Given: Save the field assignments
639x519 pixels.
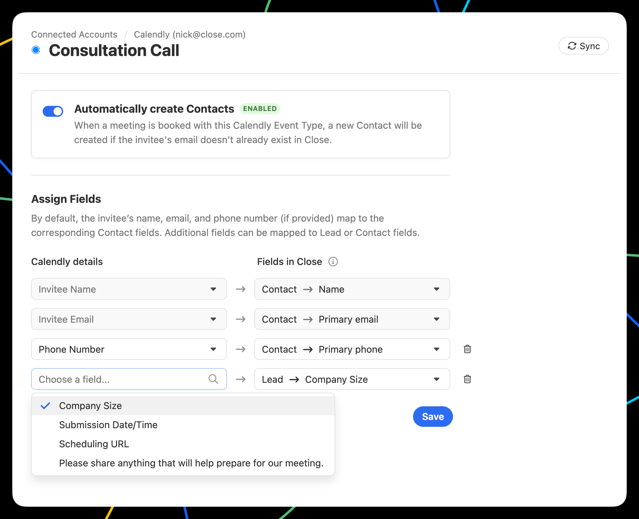Looking at the screenshot, I should click(433, 417).
